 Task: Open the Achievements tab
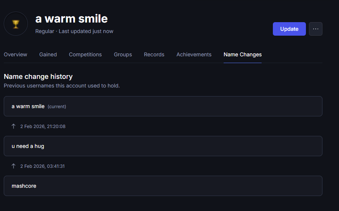point(194,55)
